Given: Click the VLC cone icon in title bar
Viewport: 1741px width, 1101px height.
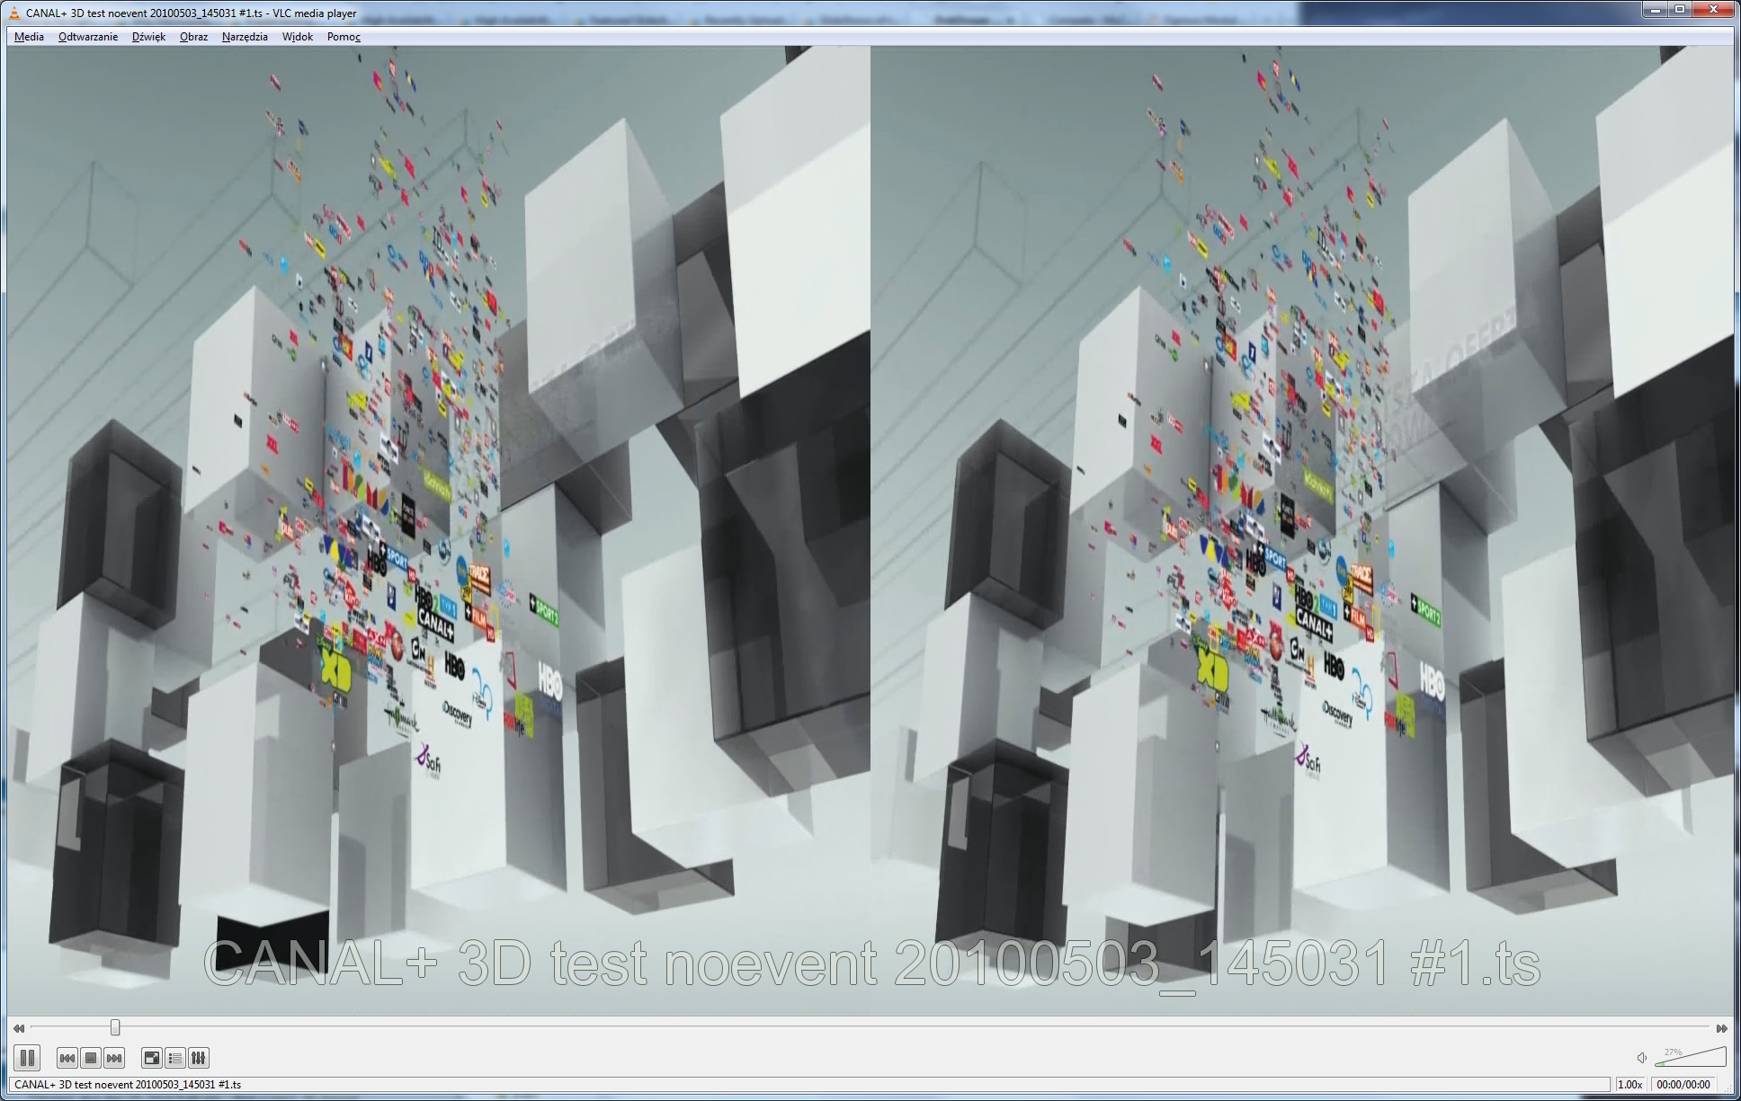Looking at the screenshot, I should [13, 13].
